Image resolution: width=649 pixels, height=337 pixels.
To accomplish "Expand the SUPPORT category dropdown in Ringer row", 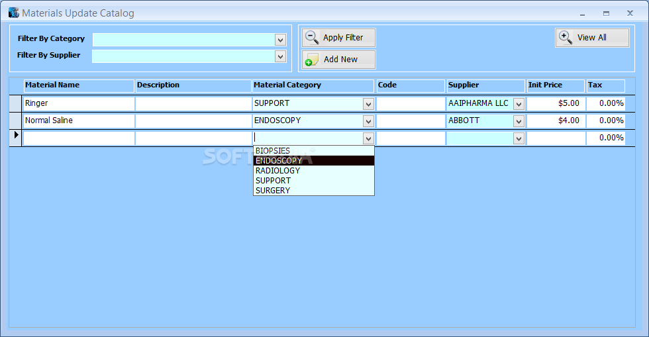I will coord(368,104).
